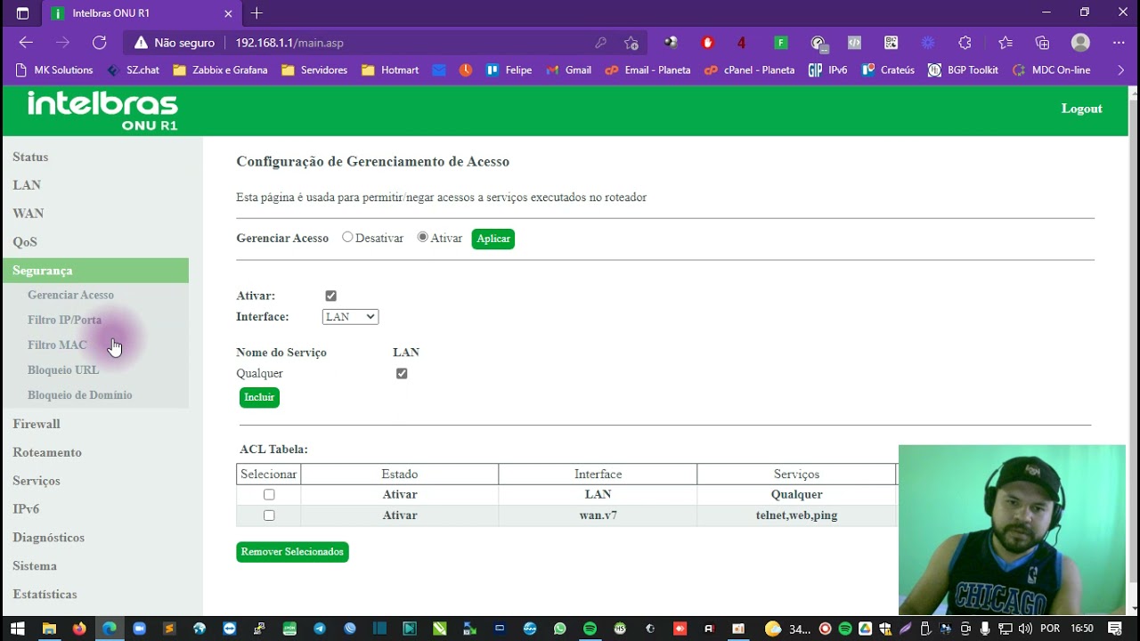Select the Intelbras ONU R1 browser tab
The width and height of the screenshot is (1140, 641).
pos(142,13)
